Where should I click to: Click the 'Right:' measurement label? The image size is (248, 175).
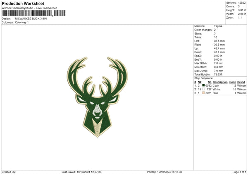click(x=198, y=45)
